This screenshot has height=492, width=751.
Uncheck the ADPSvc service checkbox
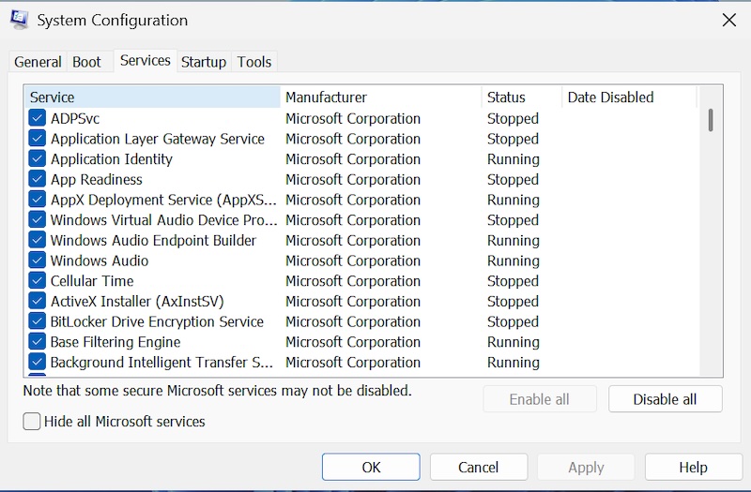(38, 118)
